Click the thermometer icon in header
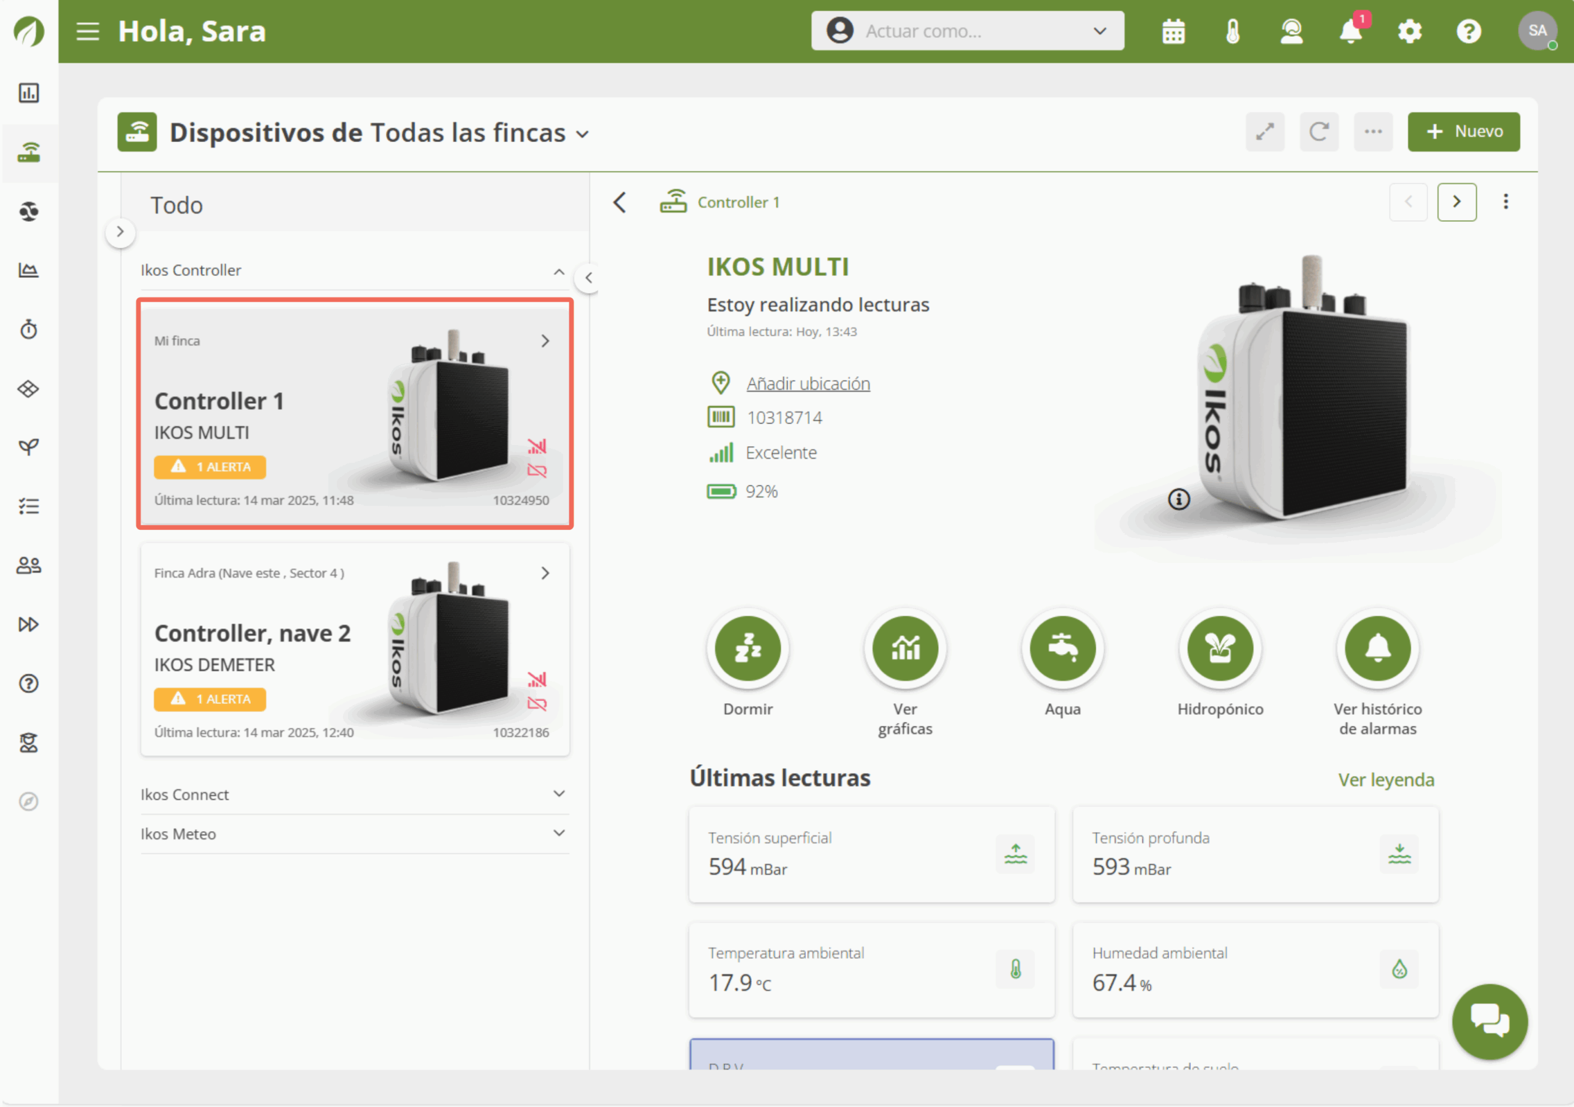 [x=1233, y=31]
